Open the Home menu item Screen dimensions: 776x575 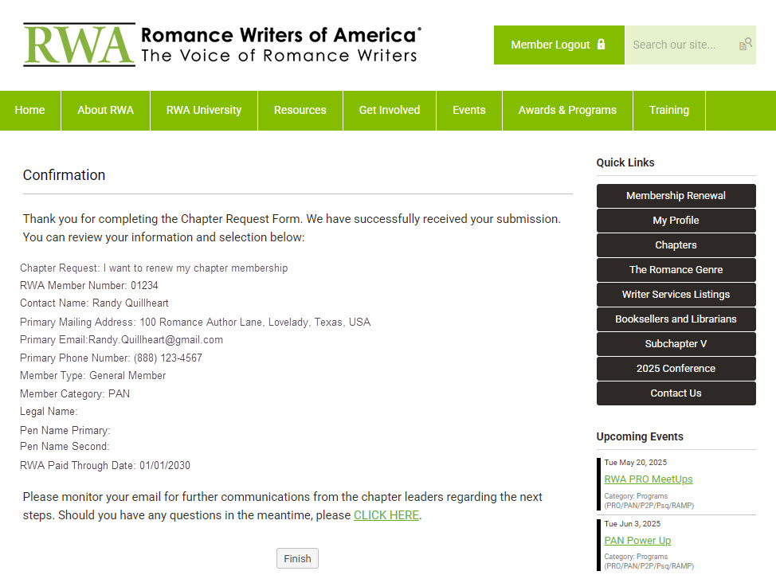[x=29, y=111]
